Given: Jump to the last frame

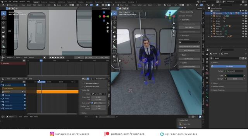Looking at the screenshot, I should click(63, 58).
